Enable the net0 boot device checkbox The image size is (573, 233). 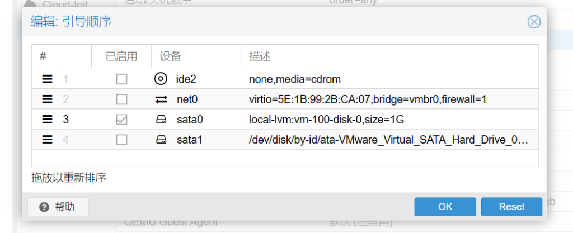(x=121, y=99)
